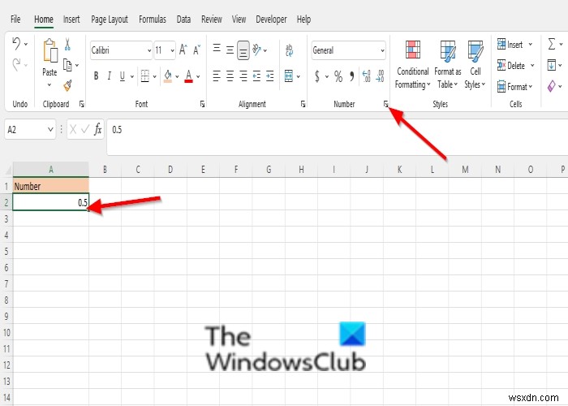
Task: Open the File menu
Action: tap(15, 19)
